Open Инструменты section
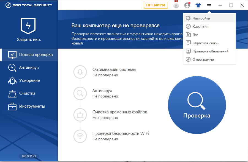The height and width of the screenshot is (162, 248). click(x=29, y=107)
